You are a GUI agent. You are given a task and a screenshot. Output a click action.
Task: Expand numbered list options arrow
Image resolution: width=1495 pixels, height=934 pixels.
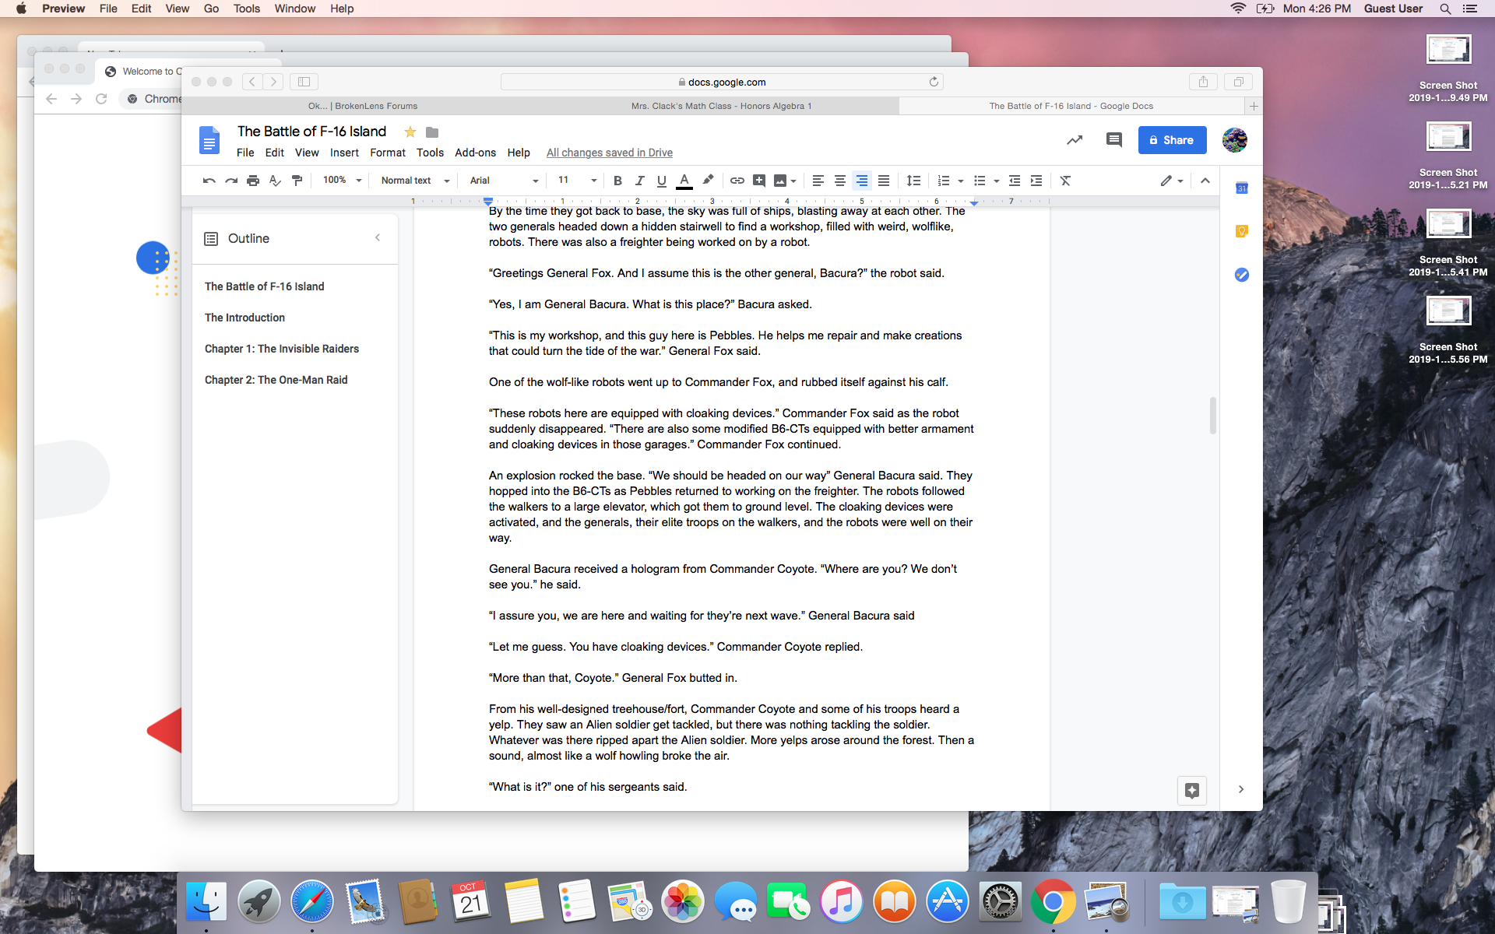click(x=961, y=181)
